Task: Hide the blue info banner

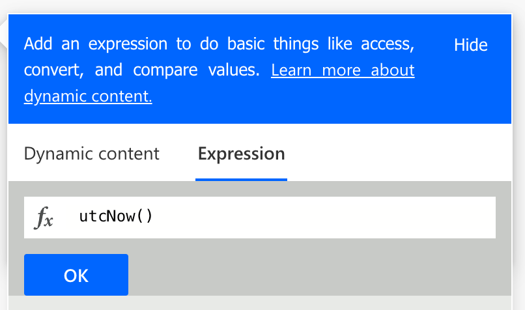Action: 470,45
